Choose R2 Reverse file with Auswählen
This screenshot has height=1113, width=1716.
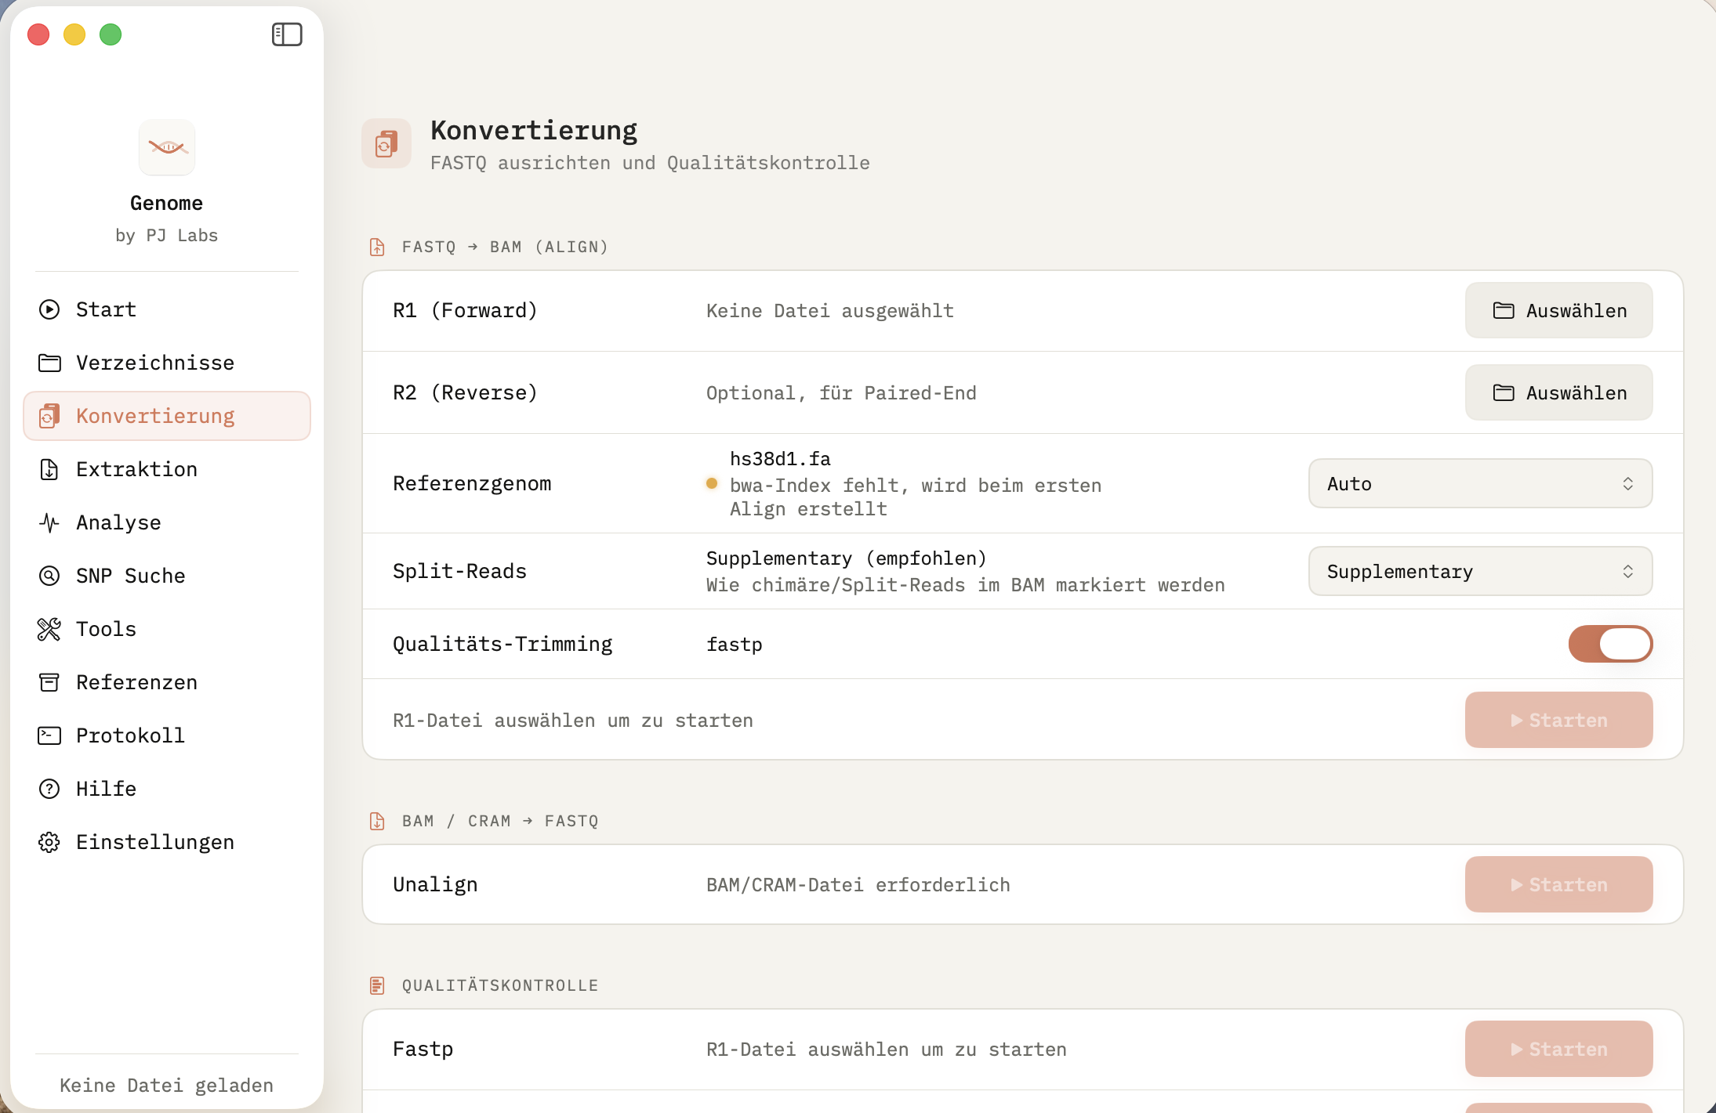point(1558,393)
